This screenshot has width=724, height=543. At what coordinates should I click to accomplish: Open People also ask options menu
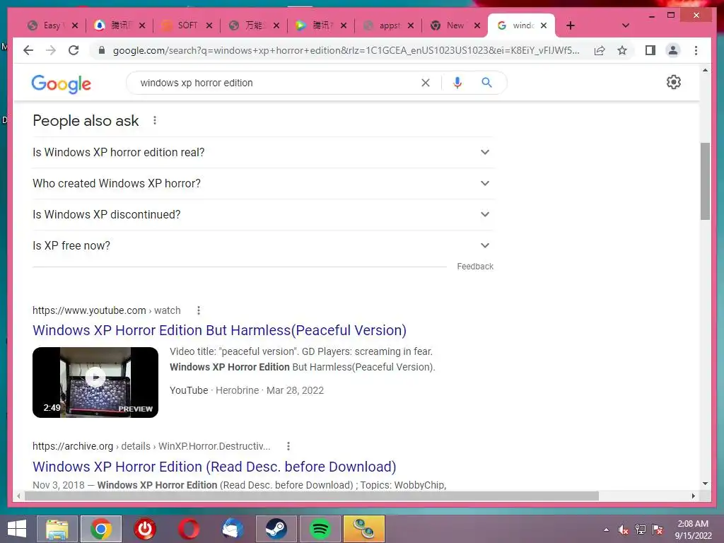[155, 120]
